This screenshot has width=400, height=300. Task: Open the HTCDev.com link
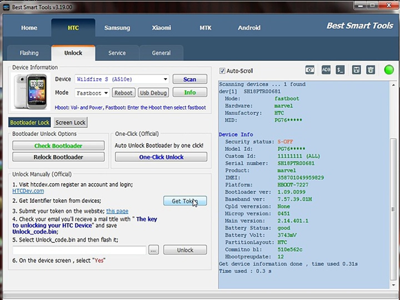click(x=28, y=191)
